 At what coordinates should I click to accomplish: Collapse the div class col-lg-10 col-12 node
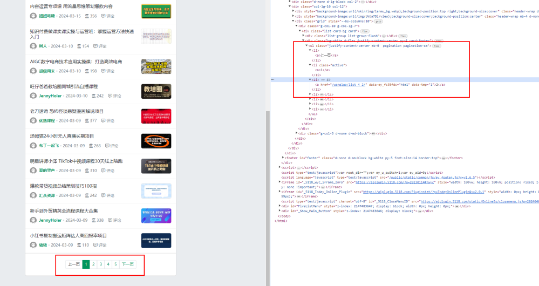click(289, 6)
